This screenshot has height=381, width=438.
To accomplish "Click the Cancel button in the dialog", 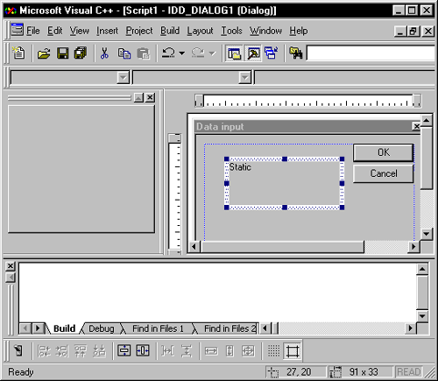I will coord(384,173).
